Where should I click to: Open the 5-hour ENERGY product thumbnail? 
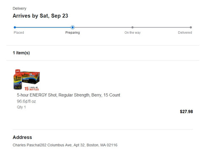coord(27,80)
